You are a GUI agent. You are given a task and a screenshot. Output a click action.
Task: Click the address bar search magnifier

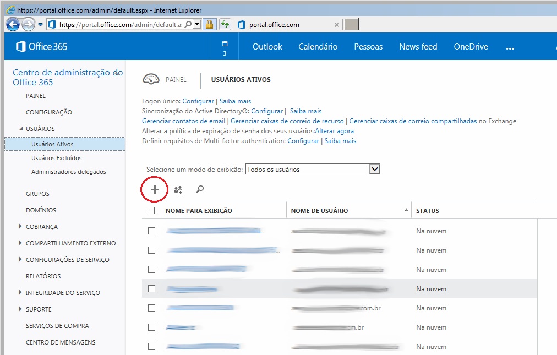pos(188,24)
